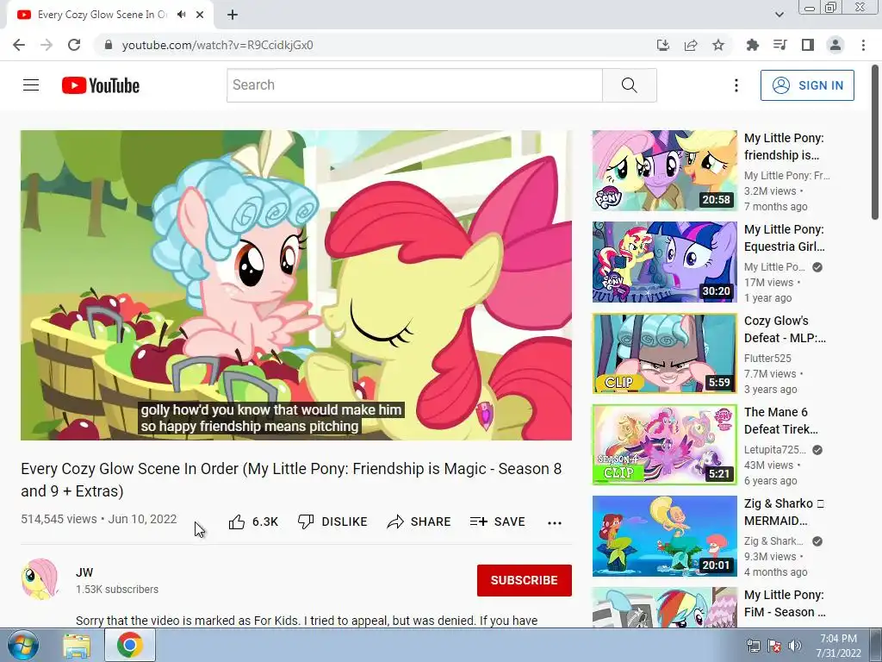The image size is (882, 662).
Task: Open My Little Pony: FiM - Season title
Action: click(x=785, y=603)
